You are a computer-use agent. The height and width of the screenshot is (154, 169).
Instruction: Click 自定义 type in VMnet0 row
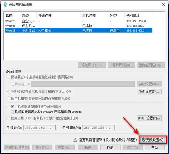pos(29,21)
